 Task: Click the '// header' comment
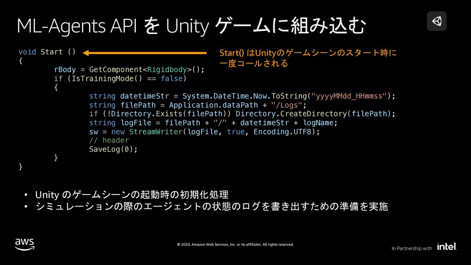(109, 140)
